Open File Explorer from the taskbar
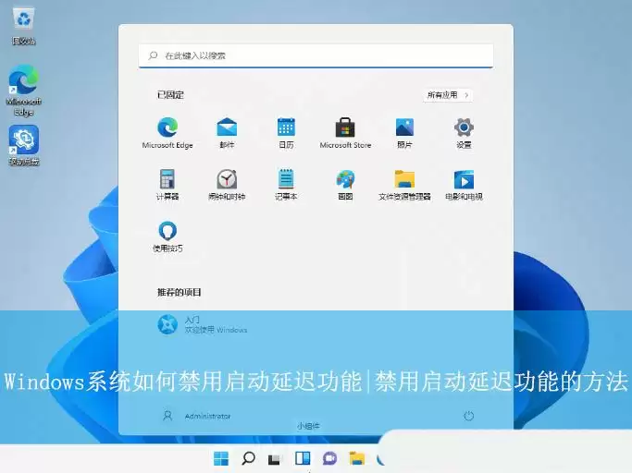632x473 pixels. [x=356, y=458]
